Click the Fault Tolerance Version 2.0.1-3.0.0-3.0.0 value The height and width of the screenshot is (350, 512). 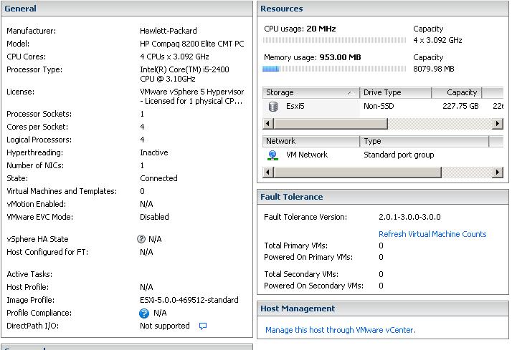pyautogui.click(x=409, y=217)
